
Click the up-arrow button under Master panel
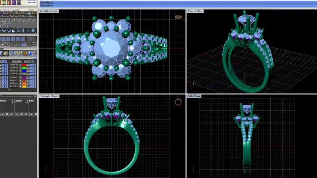[2, 114]
